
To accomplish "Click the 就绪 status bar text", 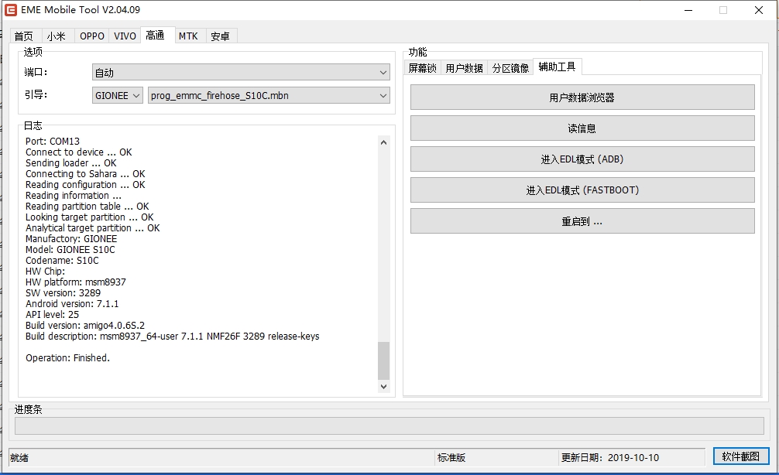I will pos(19,458).
